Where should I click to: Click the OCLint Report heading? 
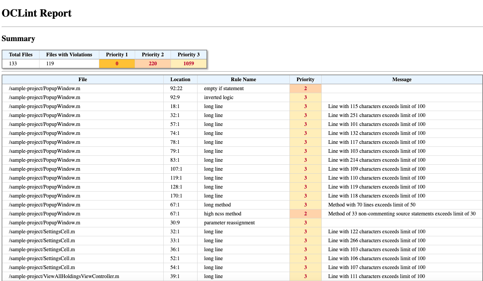click(37, 13)
